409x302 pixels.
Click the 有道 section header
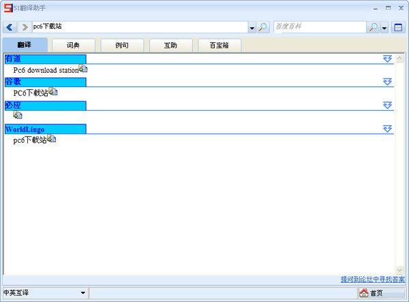point(46,59)
